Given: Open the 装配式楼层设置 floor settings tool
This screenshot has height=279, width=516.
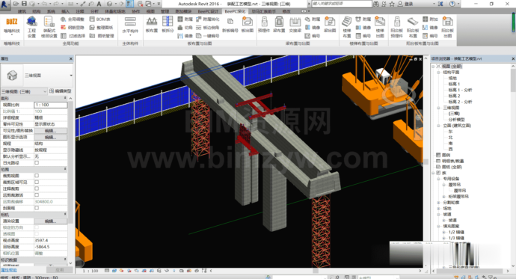Looking at the screenshot, I should tap(49, 27).
